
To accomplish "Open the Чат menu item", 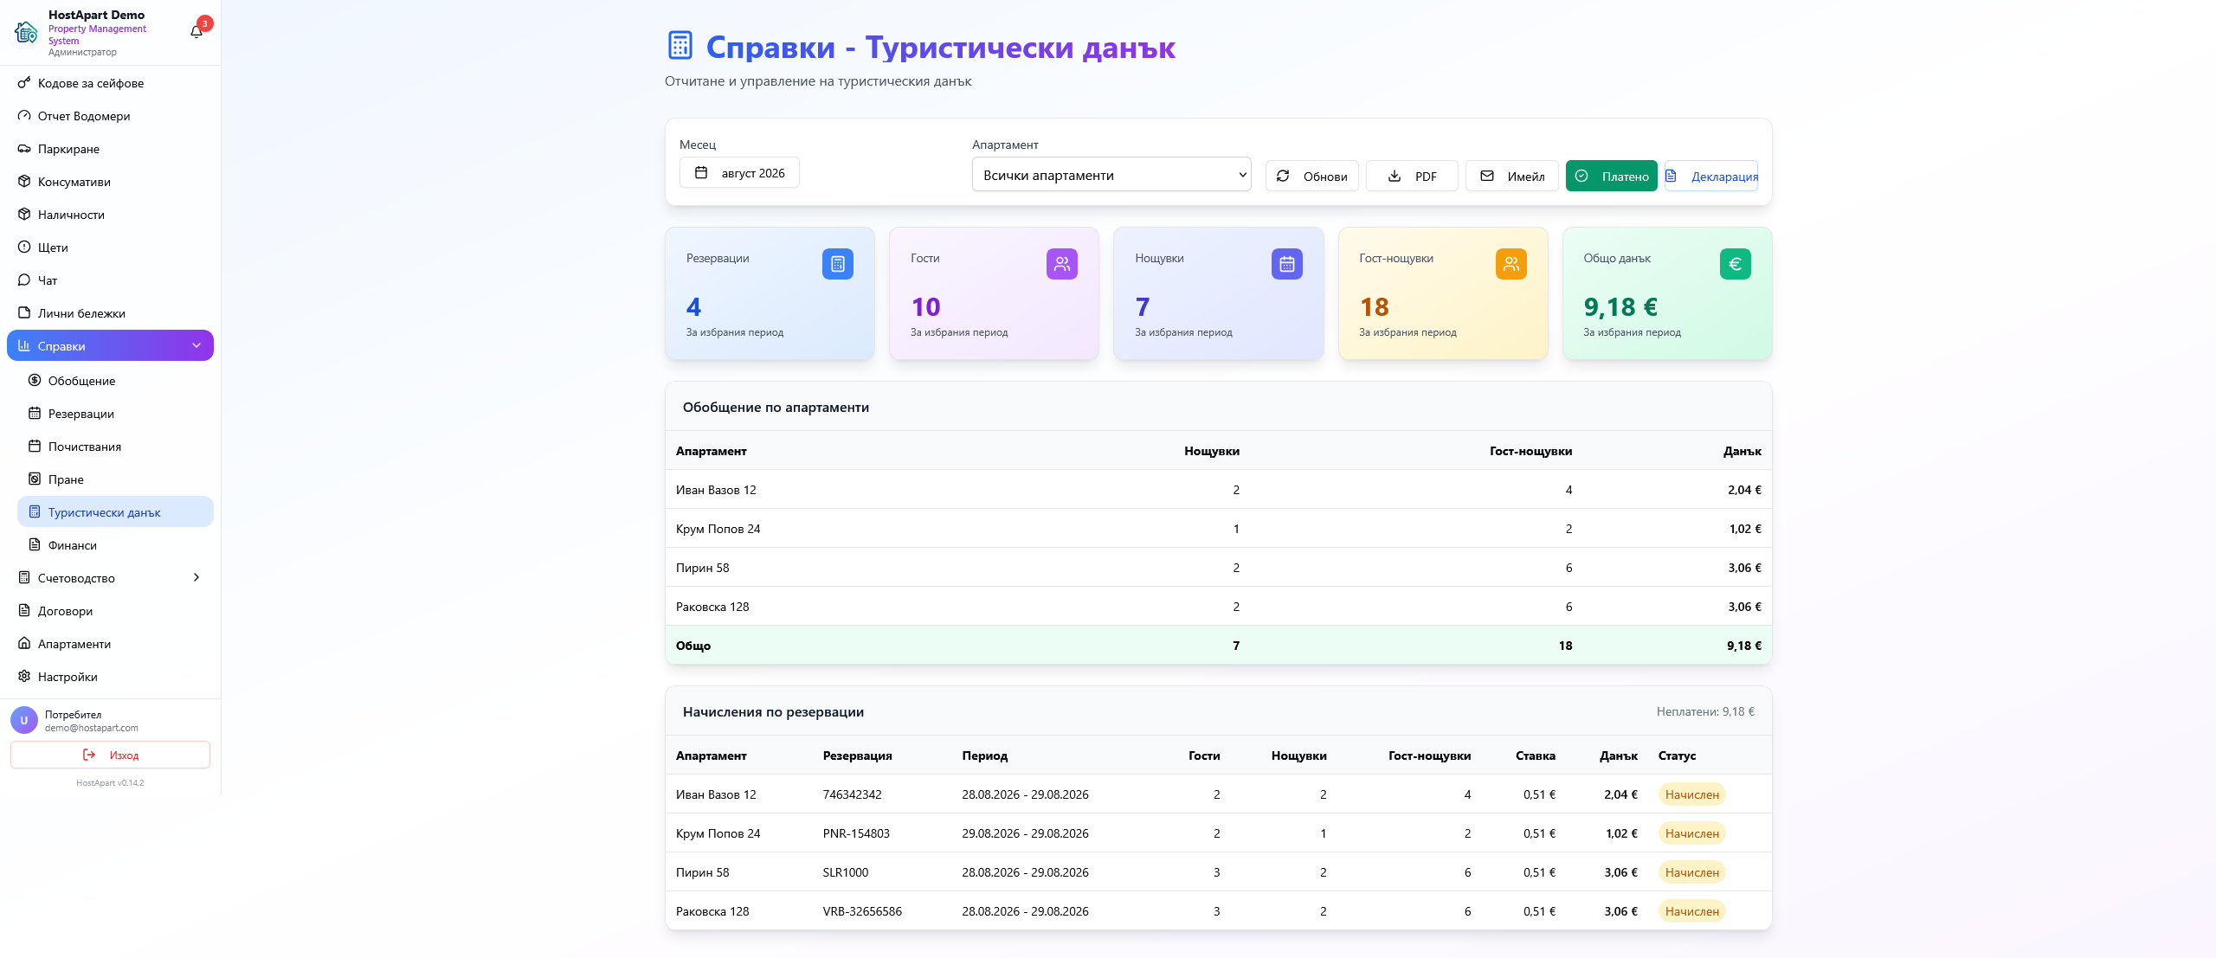I will [110, 280].
